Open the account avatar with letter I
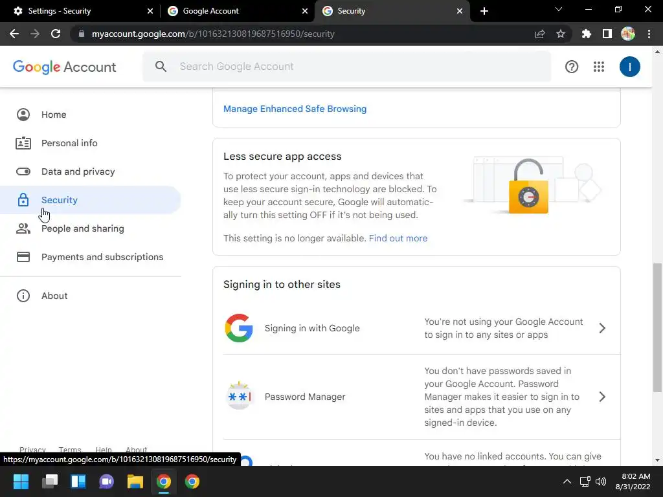 click(x=629, y=67)
